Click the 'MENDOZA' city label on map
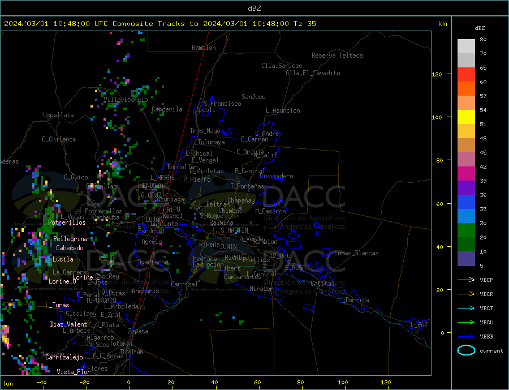Screen dimensions: 509x390 [152, 186]
